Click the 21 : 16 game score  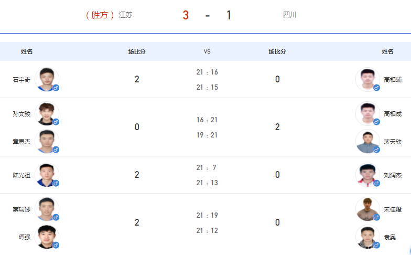pyautogui.click(x=207, y=72)
